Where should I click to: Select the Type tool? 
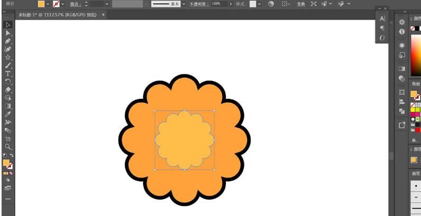[x=8, y=73]
